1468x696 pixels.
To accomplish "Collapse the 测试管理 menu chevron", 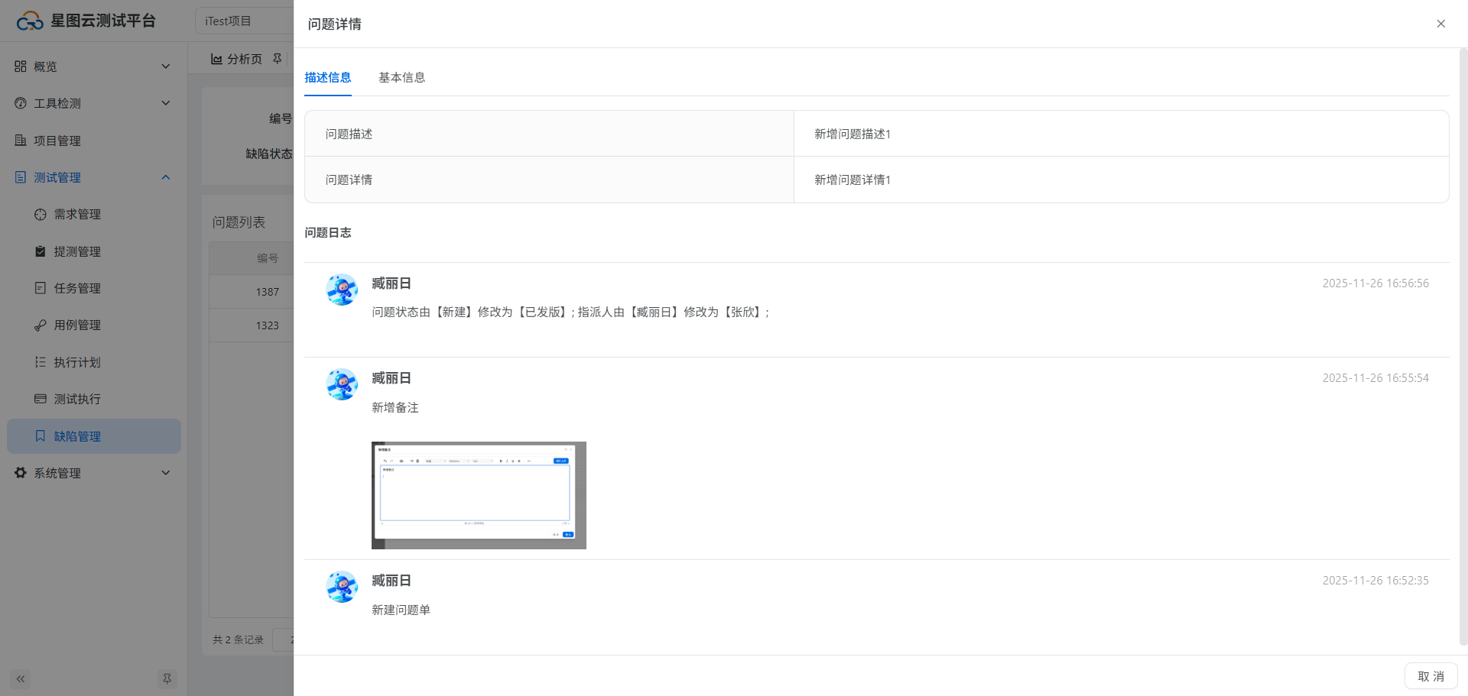I will [x=166, y=177].
